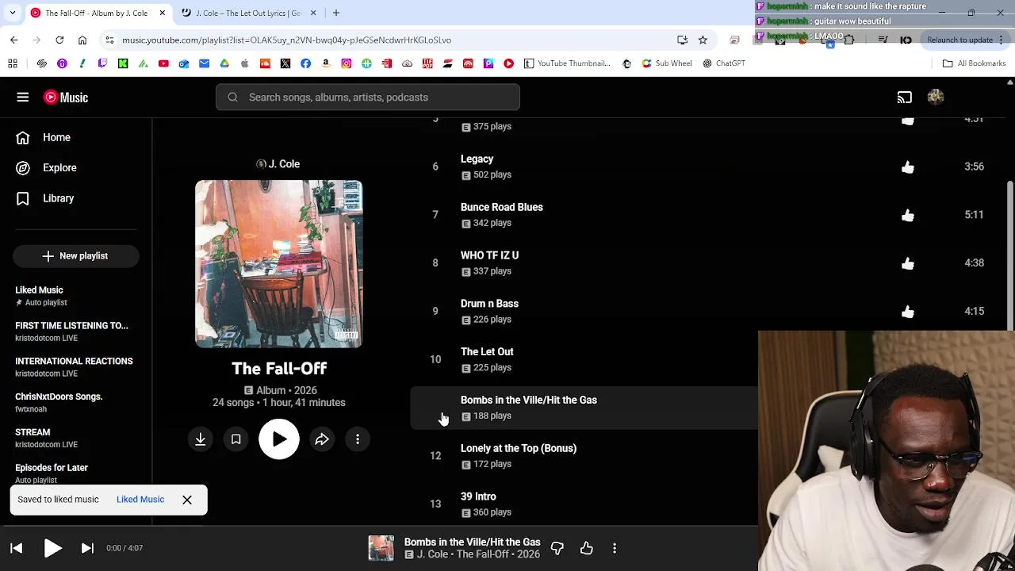This screenshot has height=571, width=1015.
Task: Open Explore in the sidebar
Action: coord(59,167)
